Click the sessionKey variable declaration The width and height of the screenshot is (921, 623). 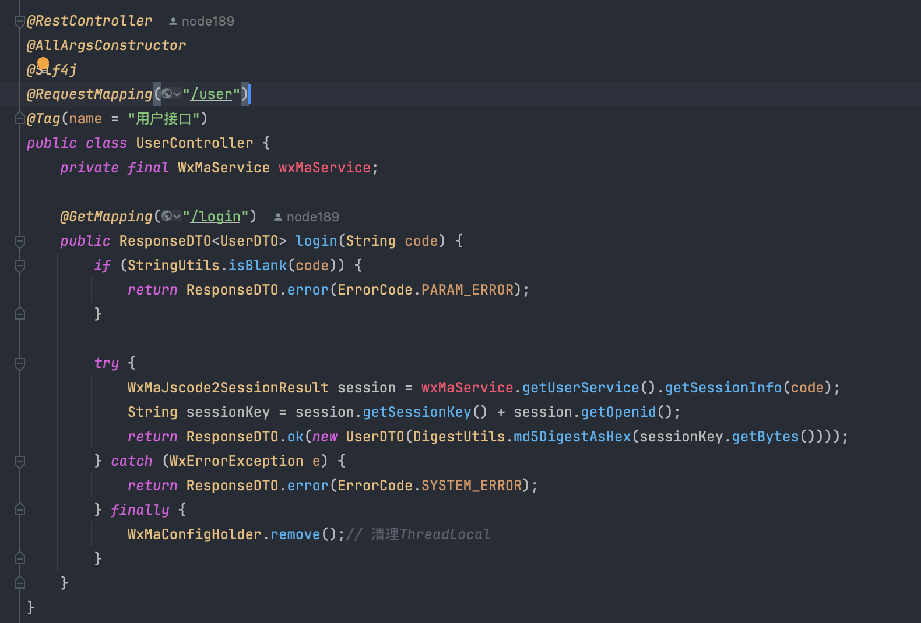pos(228,412)
